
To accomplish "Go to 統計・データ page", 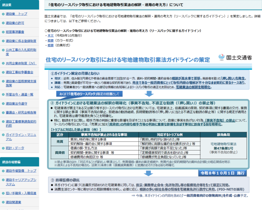I will [x=15, y=148].
